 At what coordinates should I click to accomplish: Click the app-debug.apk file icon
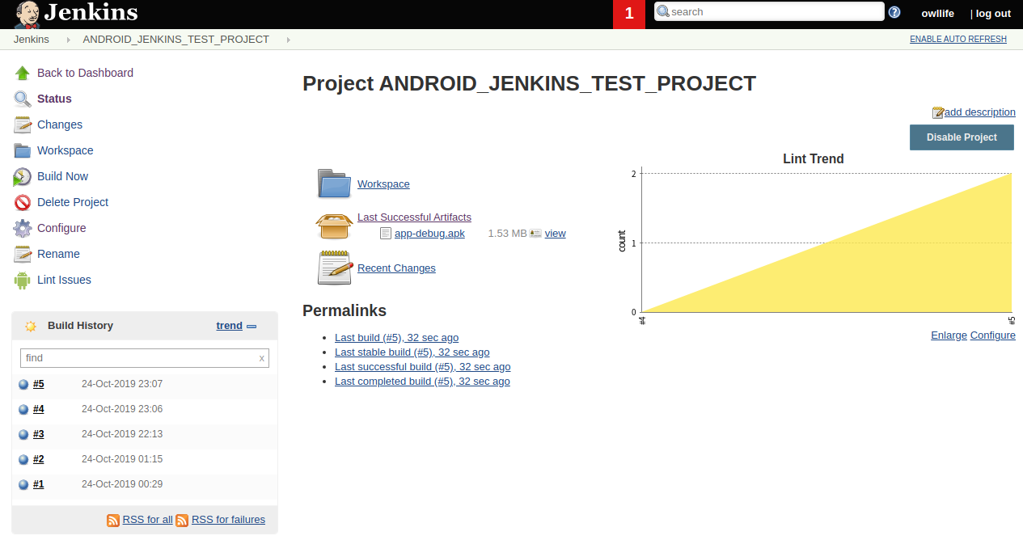tap(386, 234)
